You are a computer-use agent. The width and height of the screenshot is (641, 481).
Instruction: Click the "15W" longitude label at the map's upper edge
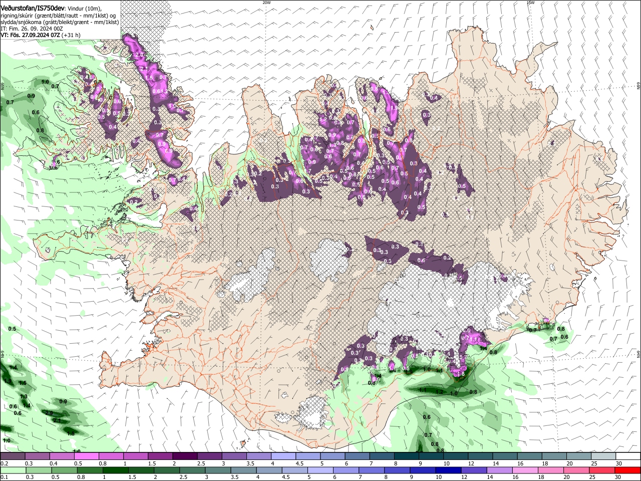(x=530, y=3)
